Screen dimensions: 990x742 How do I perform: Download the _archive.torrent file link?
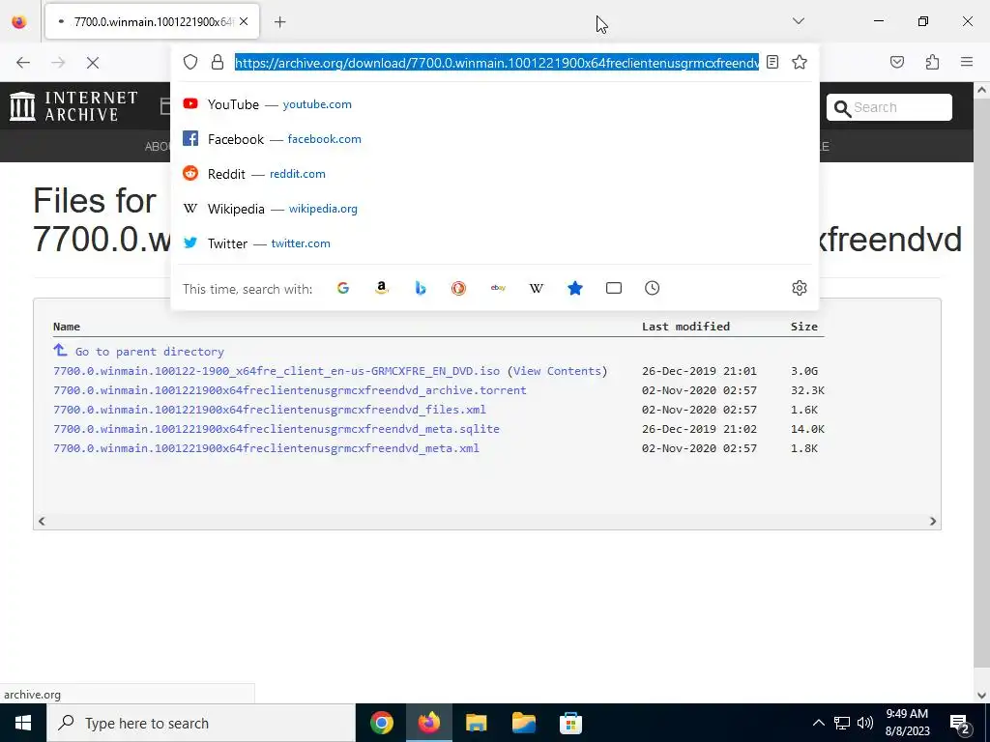pyautogui.click(x=290, y=390)
